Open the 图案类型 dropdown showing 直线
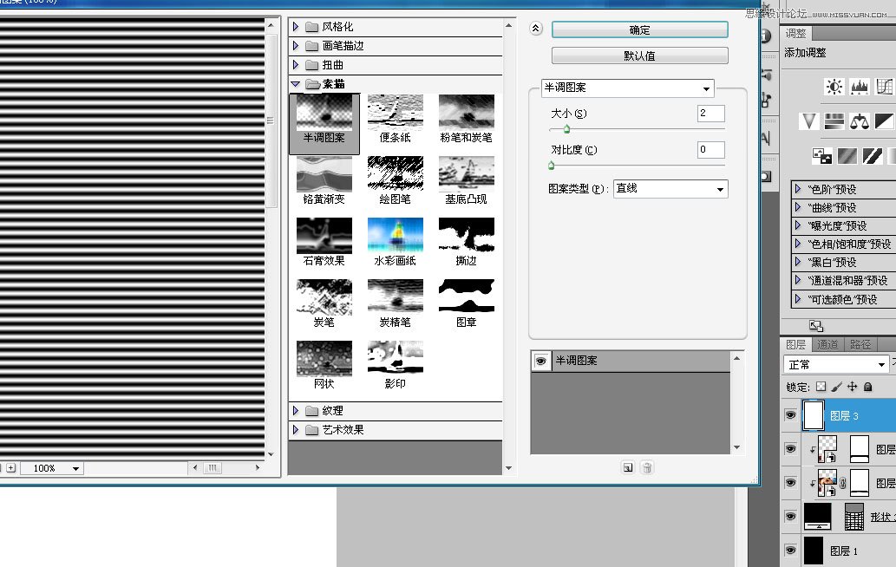Viewport: 896px width, 567px height. point(670,189)
